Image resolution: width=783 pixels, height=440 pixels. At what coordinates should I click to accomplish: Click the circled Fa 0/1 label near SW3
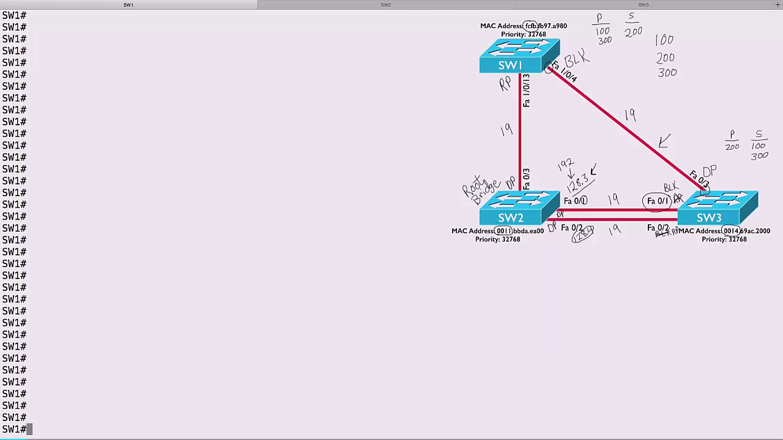point(658,201)
